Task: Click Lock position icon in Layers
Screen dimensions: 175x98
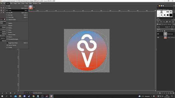Action: tap(162, 31)
